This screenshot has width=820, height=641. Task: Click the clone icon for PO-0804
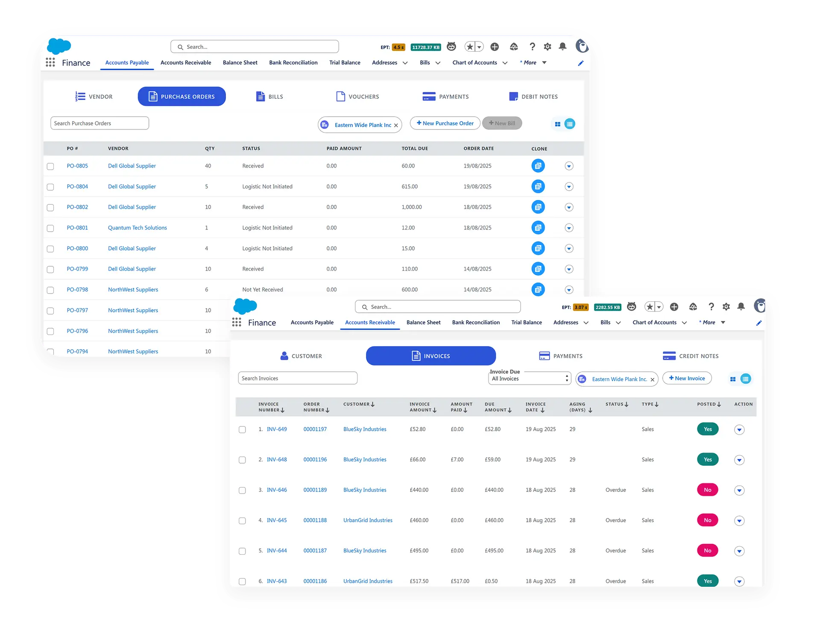click(538, 186)
